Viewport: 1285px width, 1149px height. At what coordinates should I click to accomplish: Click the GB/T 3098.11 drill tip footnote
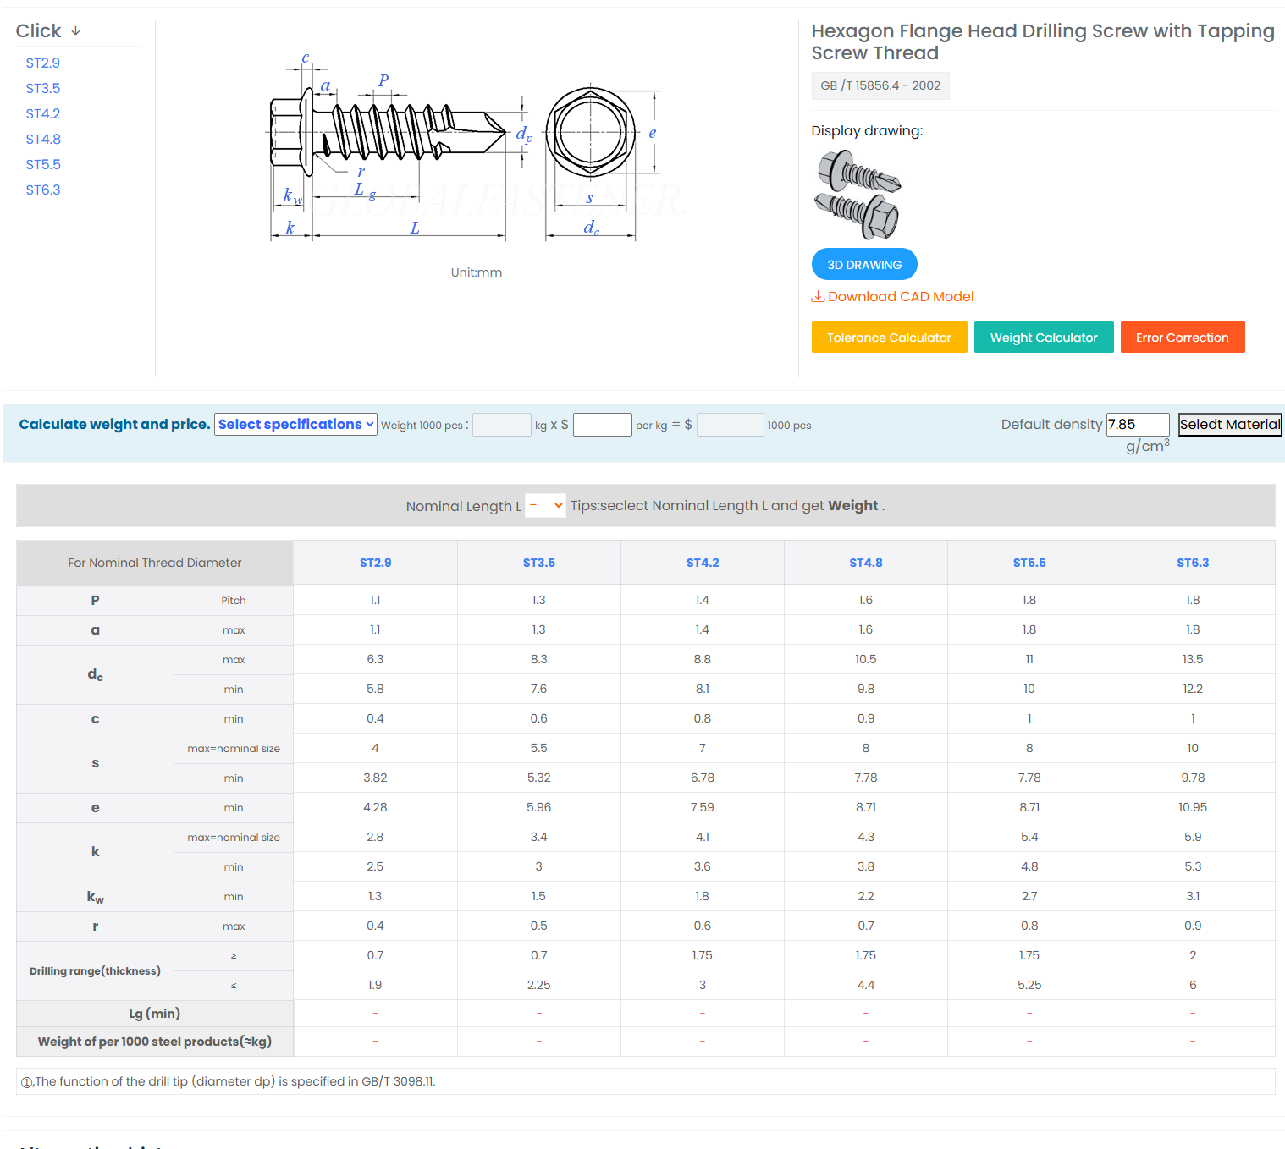228,1081
